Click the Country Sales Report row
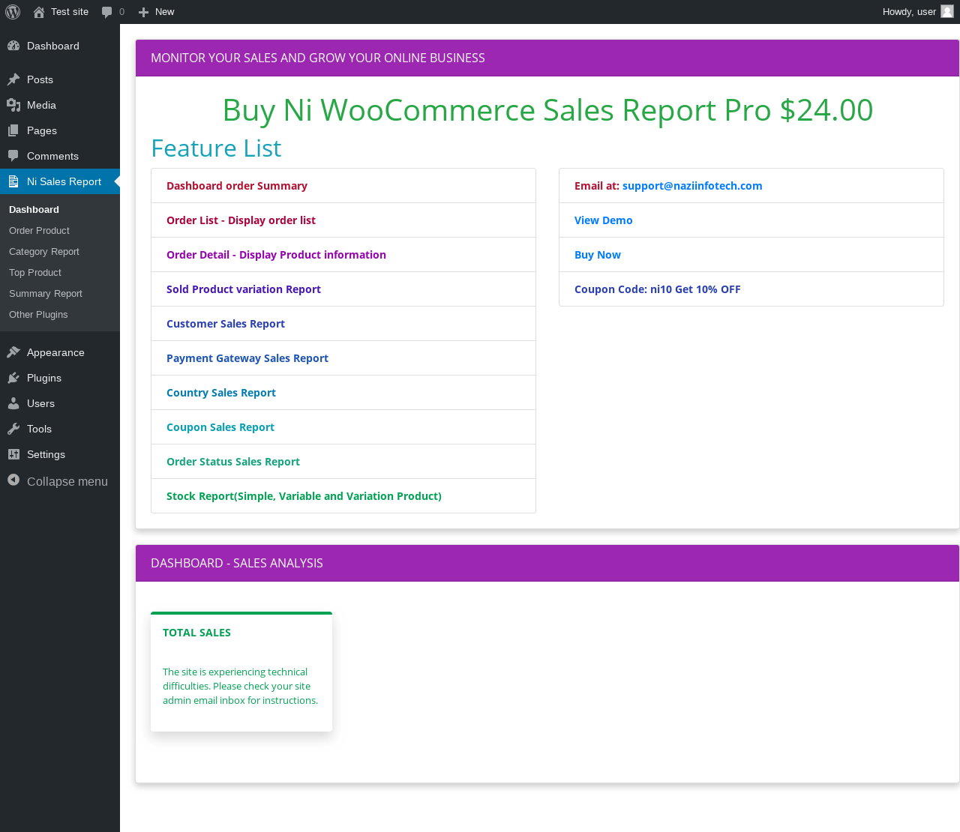The height and width of the screenshot is (832, 960). tap(343, 393)
